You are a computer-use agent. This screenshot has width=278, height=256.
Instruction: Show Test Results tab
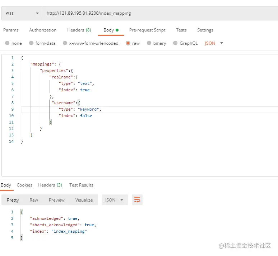[81, 185]
